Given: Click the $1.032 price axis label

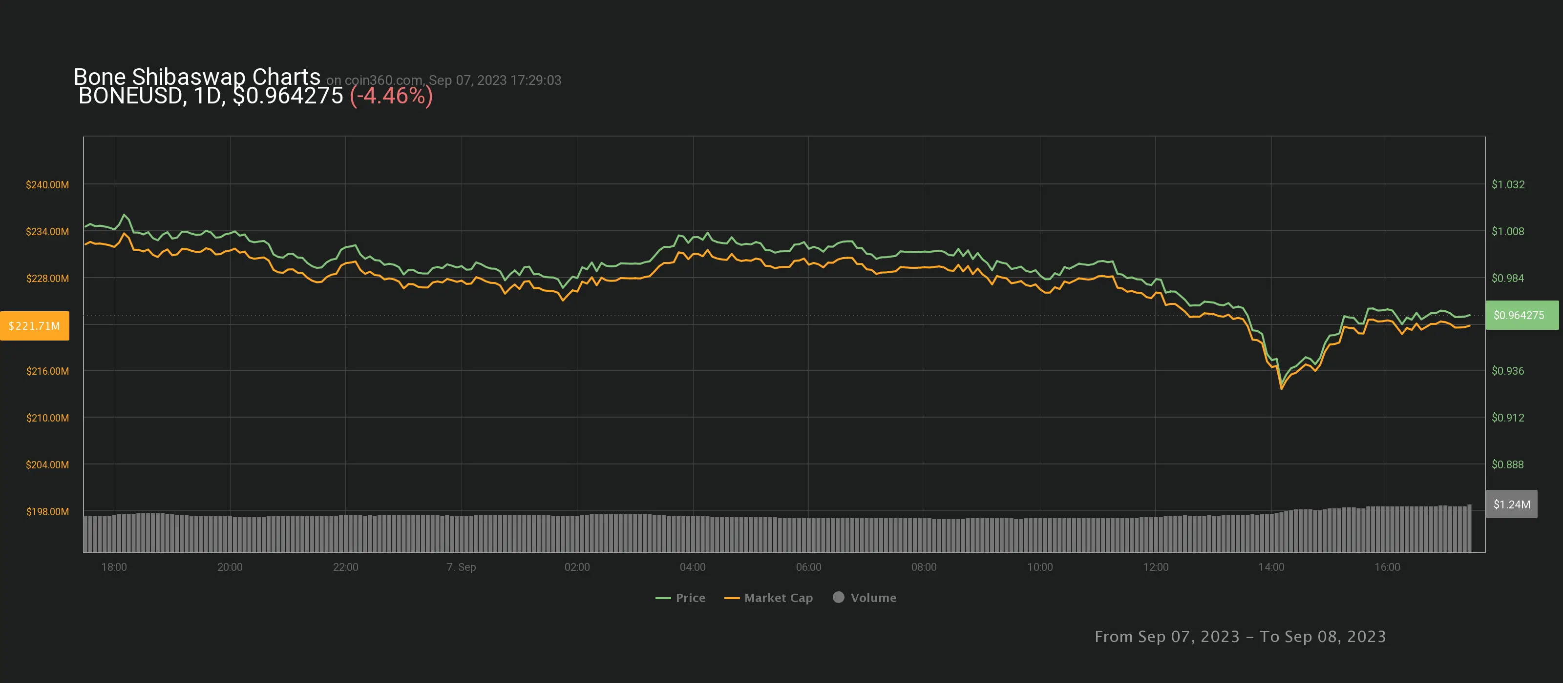Looking at the screenshot, I should 1508,185.
